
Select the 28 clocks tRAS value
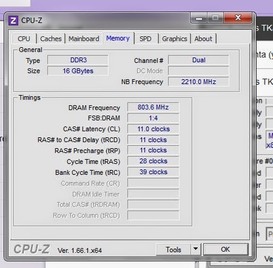(153, 161)
